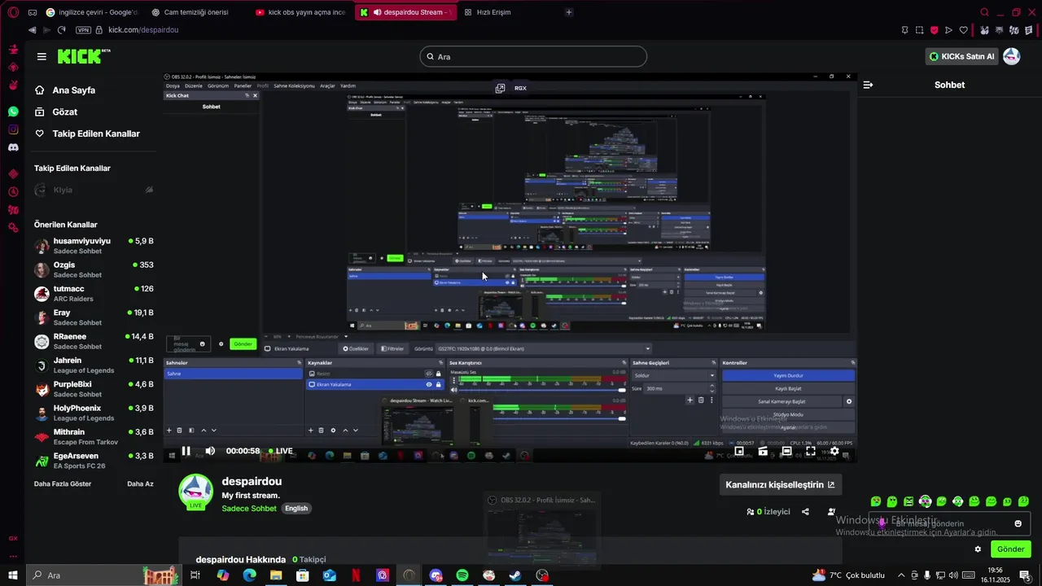Open the Kick hamburger menu

point(42,57)
